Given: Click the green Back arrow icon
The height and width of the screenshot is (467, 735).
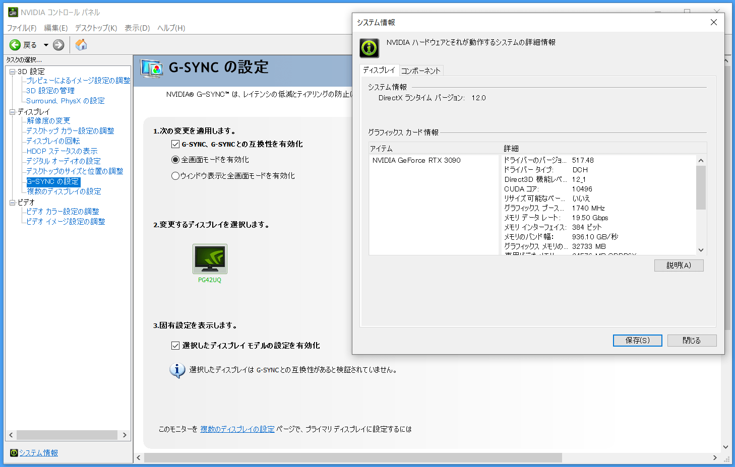Looking at the screenshot, I should pyautogui.click(x=15, y=45).
